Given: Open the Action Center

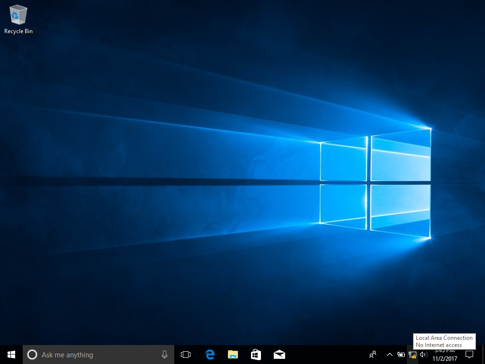Looking at the screenshot, I should (x=469, y=354).
